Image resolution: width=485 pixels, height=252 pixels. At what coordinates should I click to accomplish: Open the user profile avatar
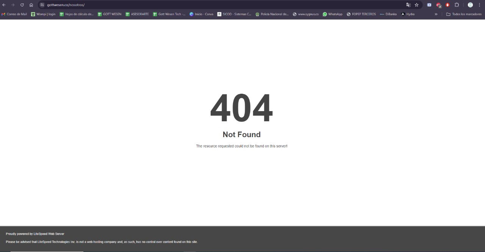(470, 5)
